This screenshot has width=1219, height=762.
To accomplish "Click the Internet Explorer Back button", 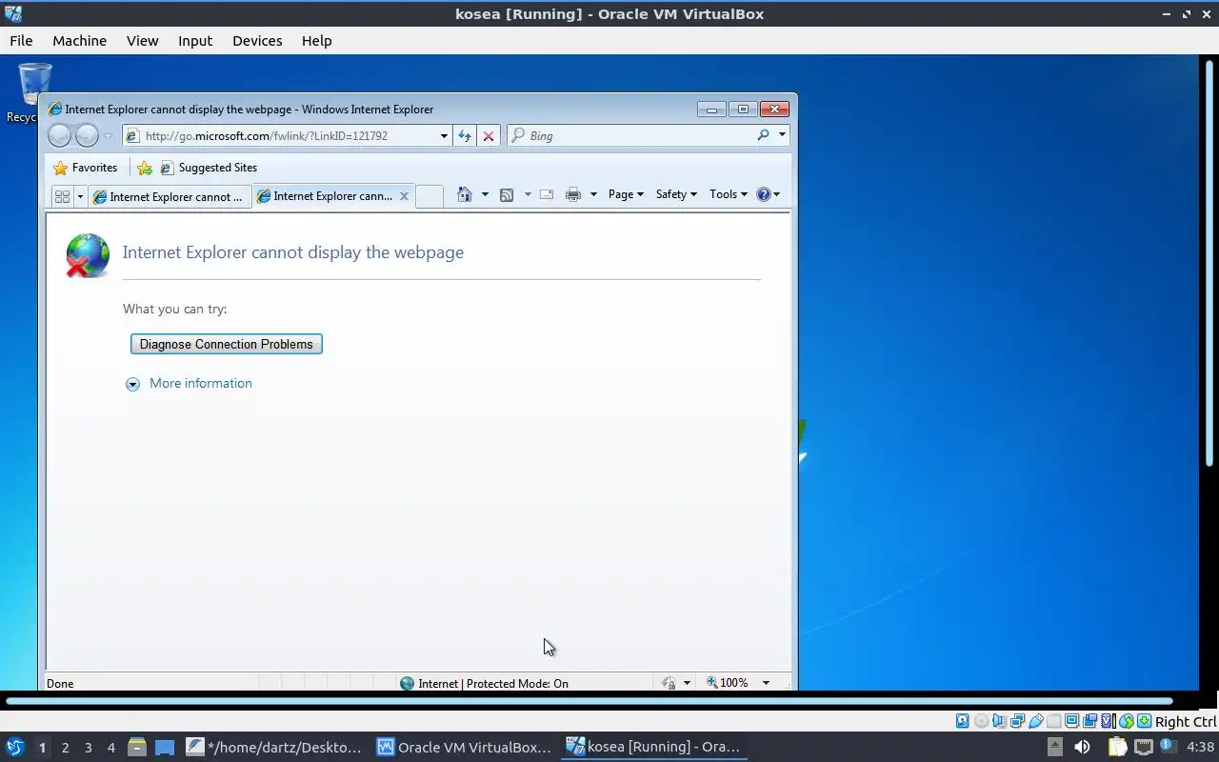I will (59, 136).
